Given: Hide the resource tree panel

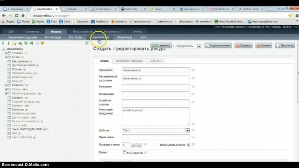Looking at the screenshot, I should [87, 43].
